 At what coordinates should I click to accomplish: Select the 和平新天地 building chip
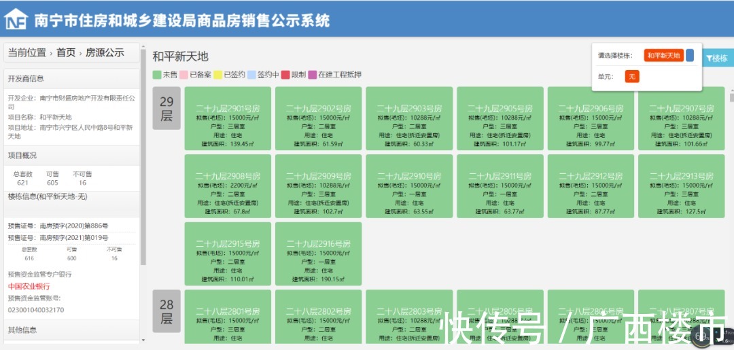663,55
